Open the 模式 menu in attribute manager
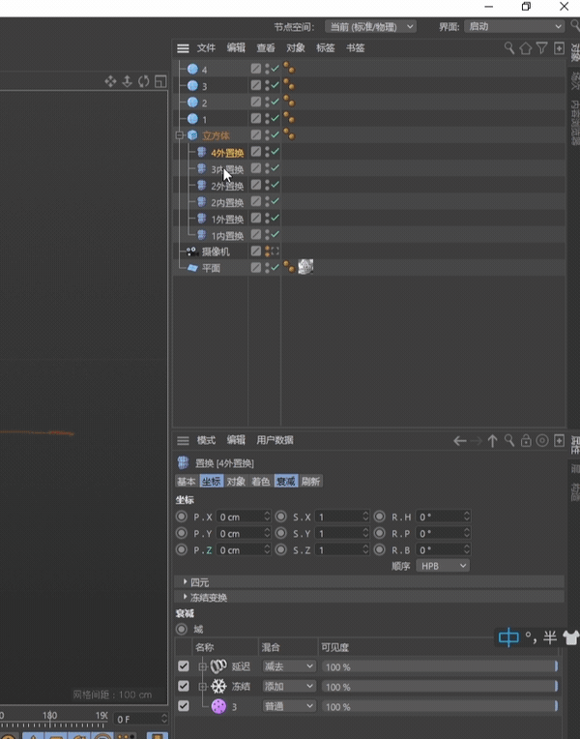Viewport: 580px width, 739px height. point(206,440)
